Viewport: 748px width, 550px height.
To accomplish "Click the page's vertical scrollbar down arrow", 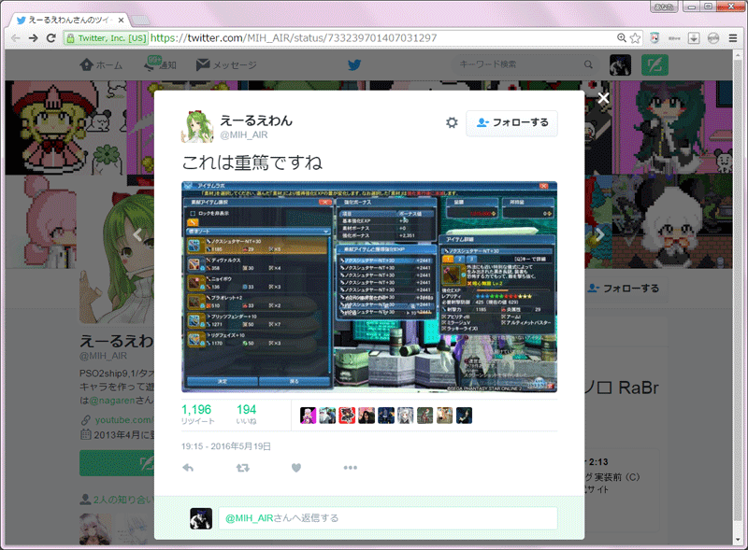I will pyautogui.click(x=738, y=540).
